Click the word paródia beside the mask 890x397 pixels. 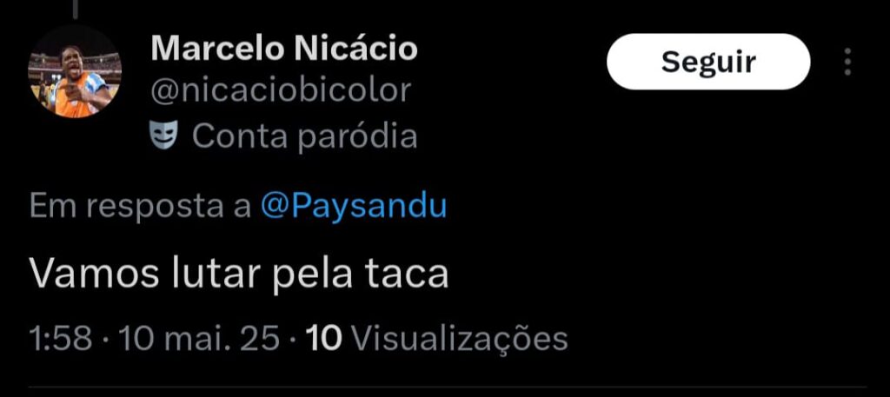[357, 137]
